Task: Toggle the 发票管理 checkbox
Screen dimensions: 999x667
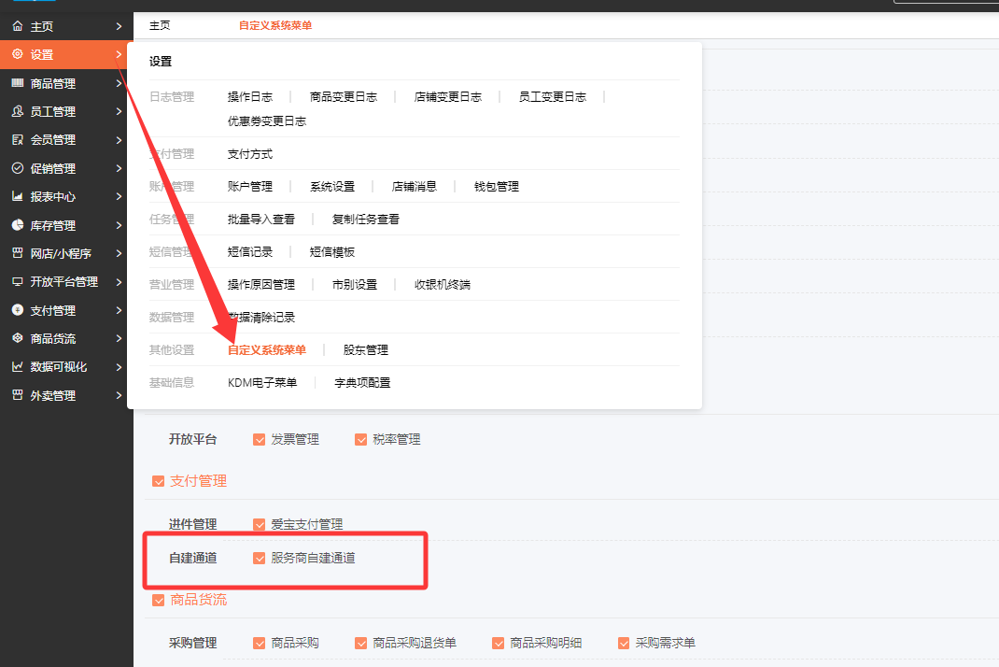Action: 260,440
